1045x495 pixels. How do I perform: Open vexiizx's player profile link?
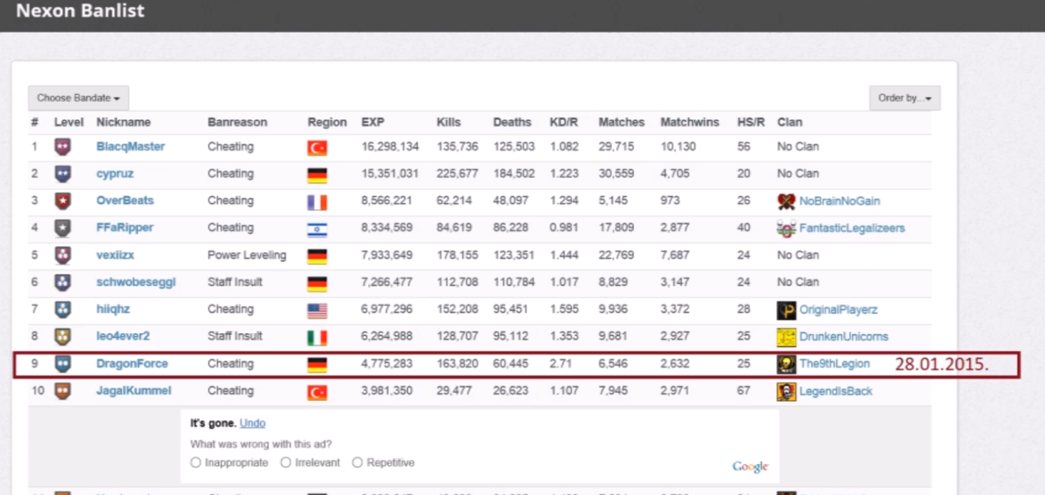[x=115, y=255]
